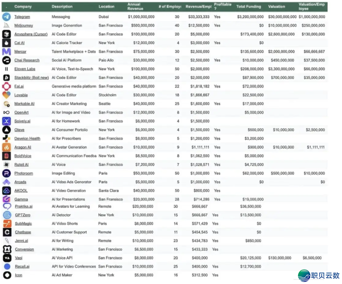The width and height of the screenshot is (342, 284).
Task: Select the $312,500 revenue per employee cell
Action: pyautogui.click(x=200, y=275)
